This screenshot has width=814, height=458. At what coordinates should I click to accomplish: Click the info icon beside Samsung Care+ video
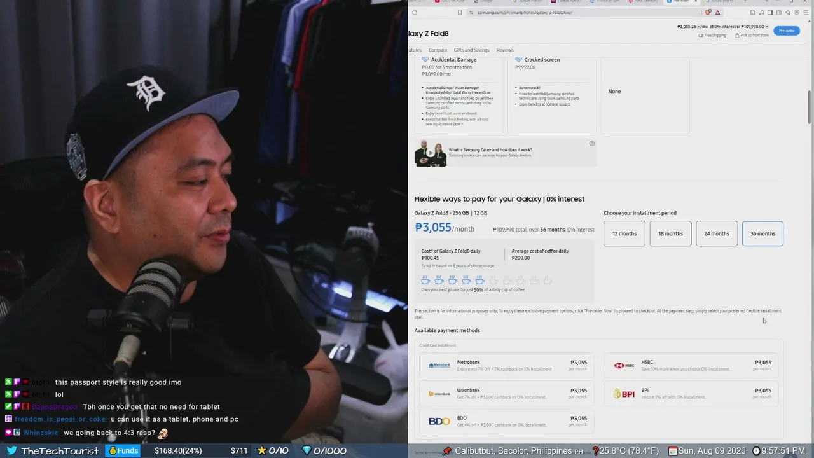coord(591,144)
